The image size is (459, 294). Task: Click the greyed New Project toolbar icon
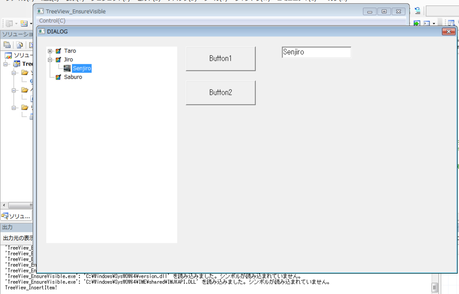coord(9,24)
